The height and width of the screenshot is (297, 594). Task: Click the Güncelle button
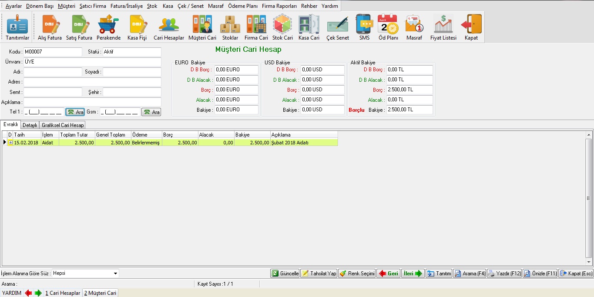(x=285, y=274)
